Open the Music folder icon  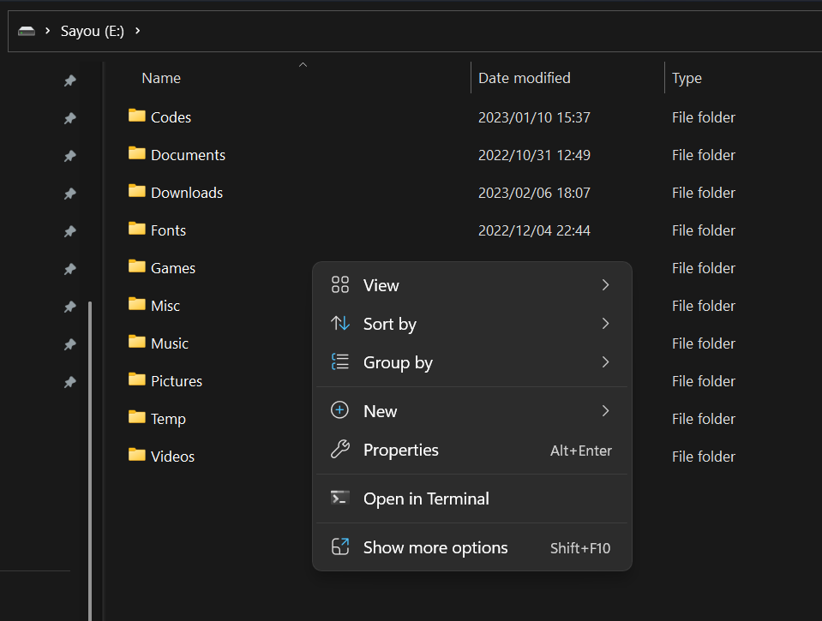pyautogui.click(x=138, y=343)
